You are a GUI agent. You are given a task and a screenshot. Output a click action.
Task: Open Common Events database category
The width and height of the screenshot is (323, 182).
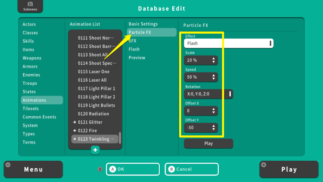point(42,117)
